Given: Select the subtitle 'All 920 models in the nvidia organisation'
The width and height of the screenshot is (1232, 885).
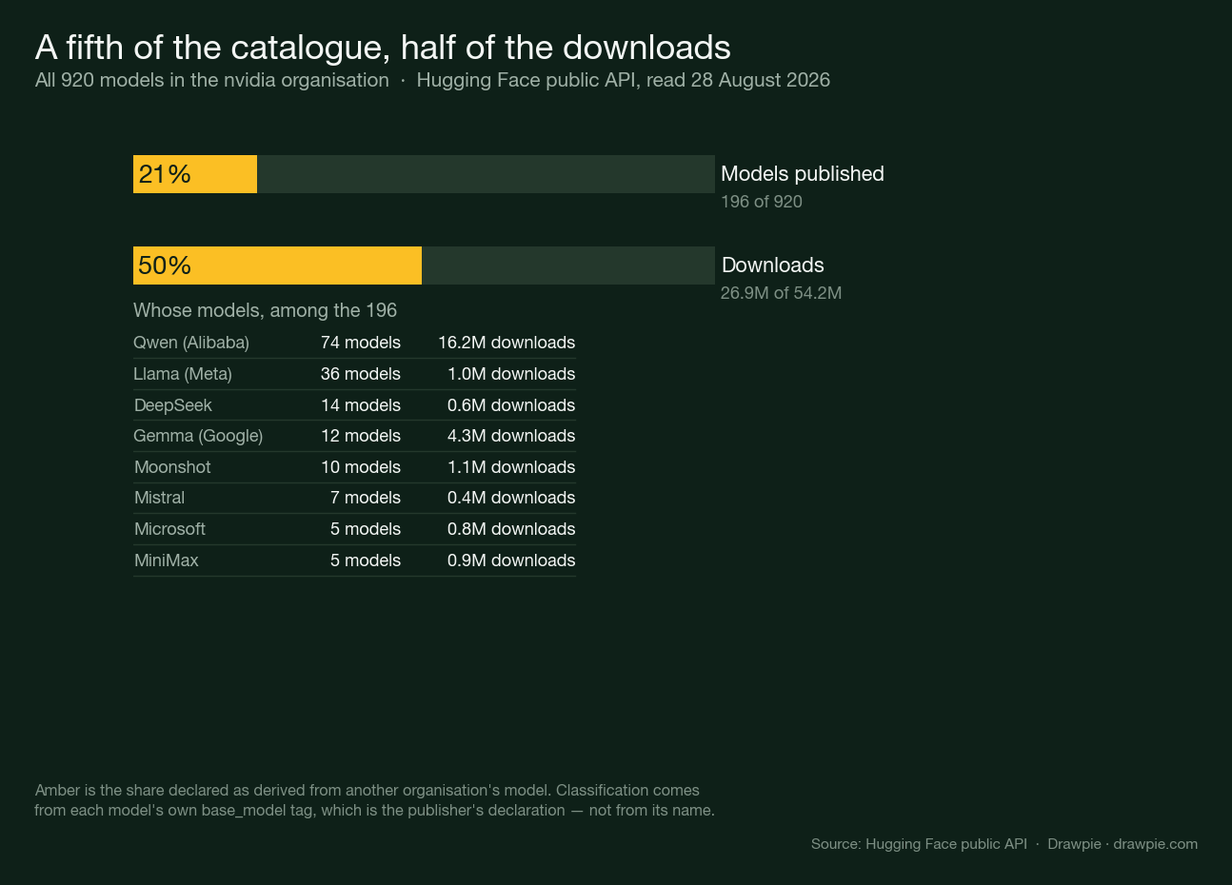Looking at the screenshot, I should coord(212,80).
